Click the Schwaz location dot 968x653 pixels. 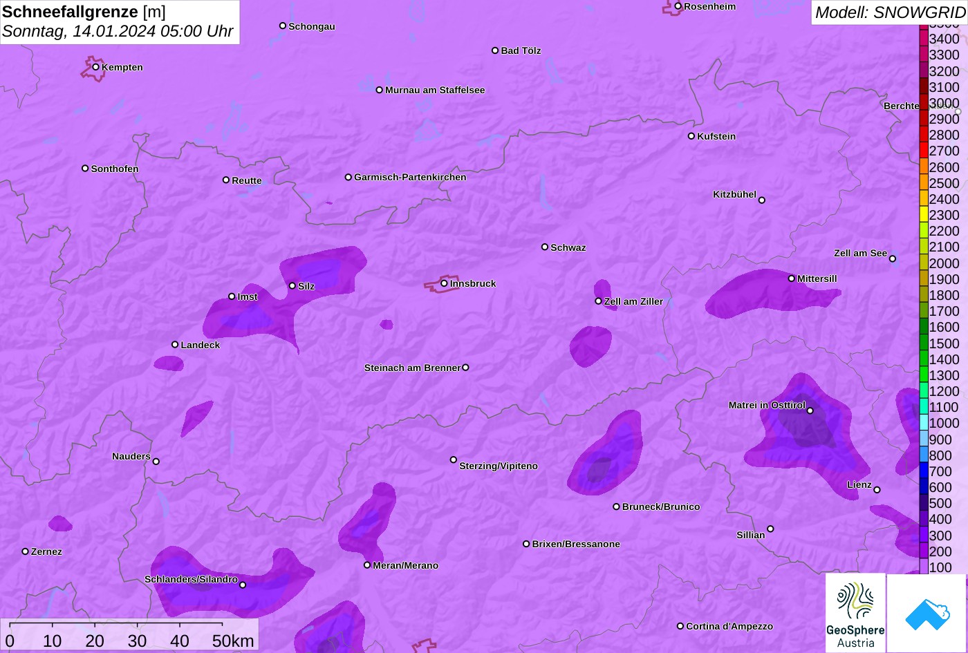[545, 247]
